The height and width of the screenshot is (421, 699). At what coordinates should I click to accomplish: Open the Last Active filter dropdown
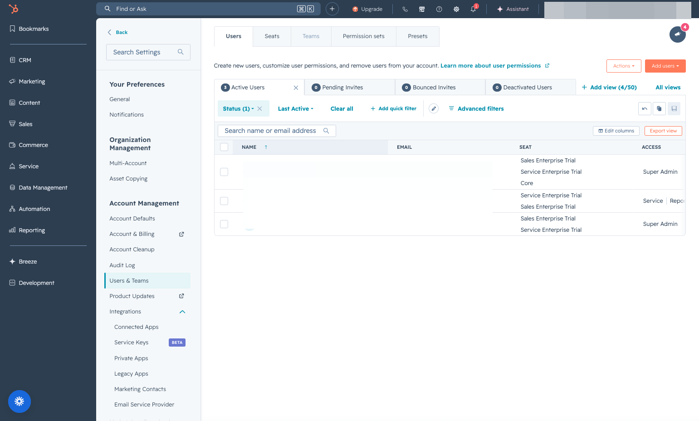296,108
